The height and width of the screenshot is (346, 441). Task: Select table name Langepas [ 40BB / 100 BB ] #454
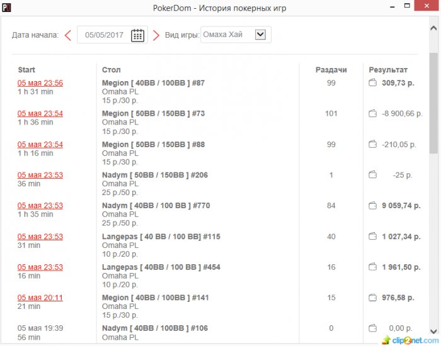[161, 267]
